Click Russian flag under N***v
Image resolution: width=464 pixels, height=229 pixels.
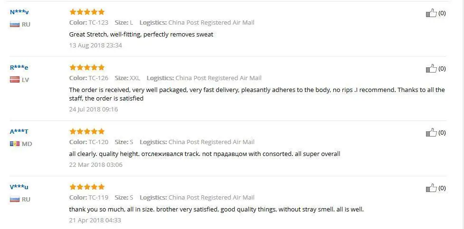15,24
